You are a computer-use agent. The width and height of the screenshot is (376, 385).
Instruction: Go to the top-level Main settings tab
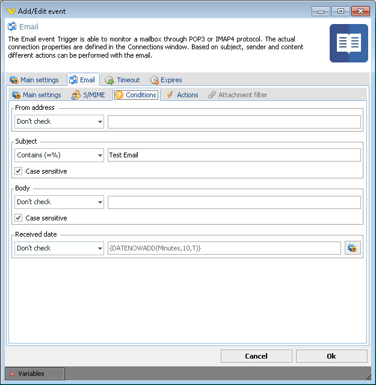34,80
